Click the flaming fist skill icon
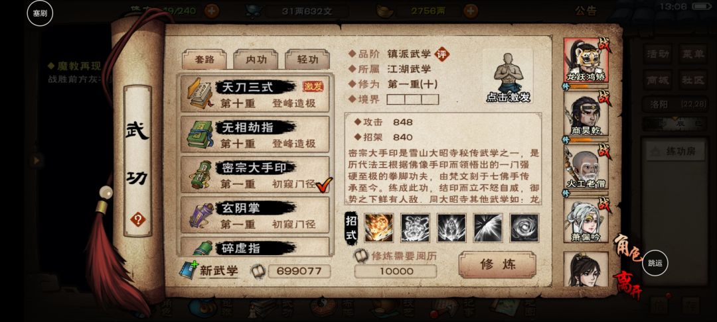Screen dimensions: 717x322 coord(378,228)
